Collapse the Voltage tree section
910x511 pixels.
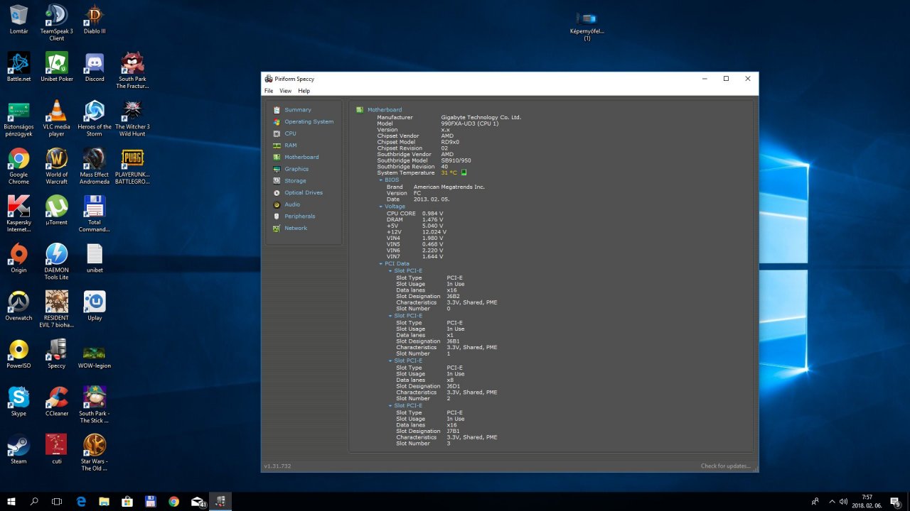[x=381, y=207]
